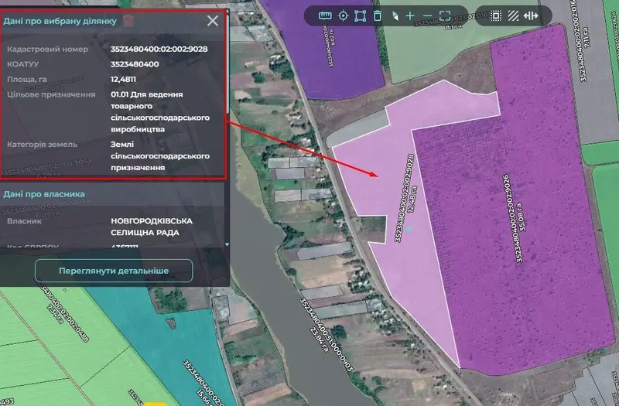
Task: Click the Переглянути детальніше button
Action: click(114, 271)
